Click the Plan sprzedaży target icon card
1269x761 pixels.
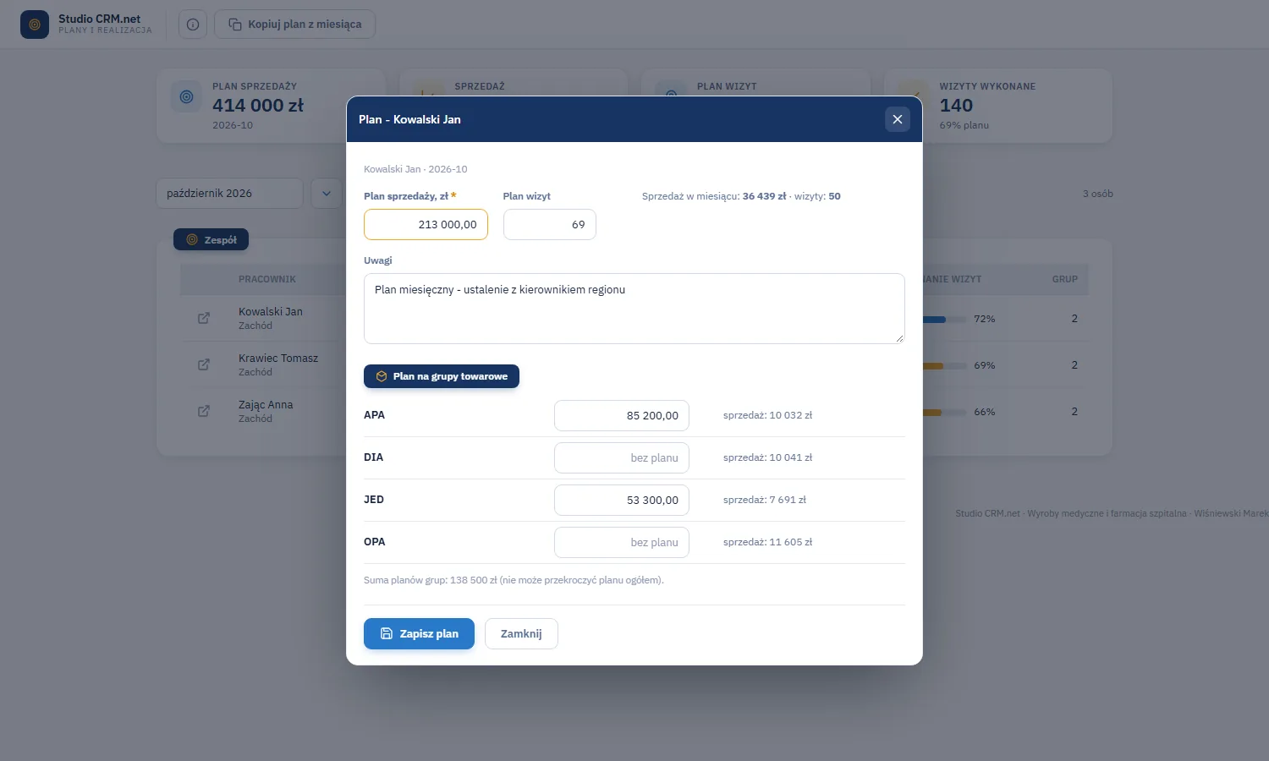pyautogui.click(x=187, y=97)
